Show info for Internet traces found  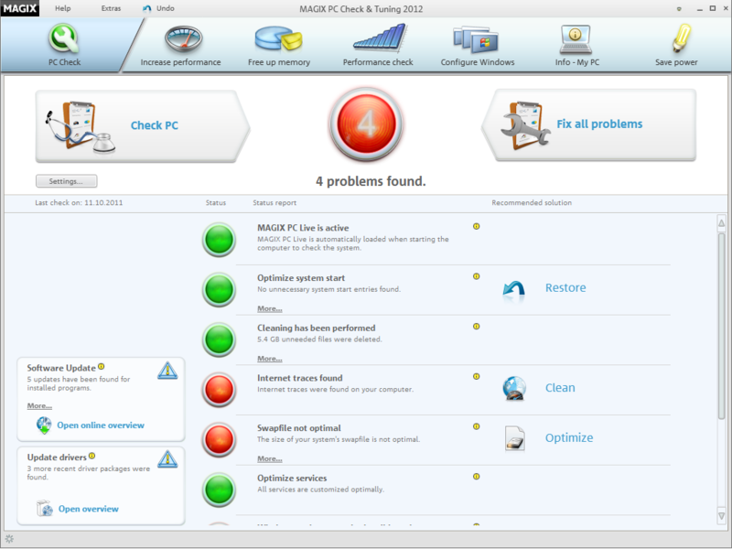(476, 376)
